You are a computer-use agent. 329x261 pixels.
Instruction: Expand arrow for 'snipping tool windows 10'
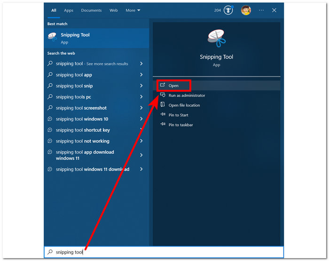pyautogui.click(x=141, y=119)
